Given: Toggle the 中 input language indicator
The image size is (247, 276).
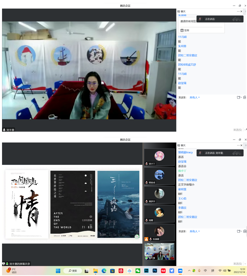Looking at the screenshot, I should [205, 271].
